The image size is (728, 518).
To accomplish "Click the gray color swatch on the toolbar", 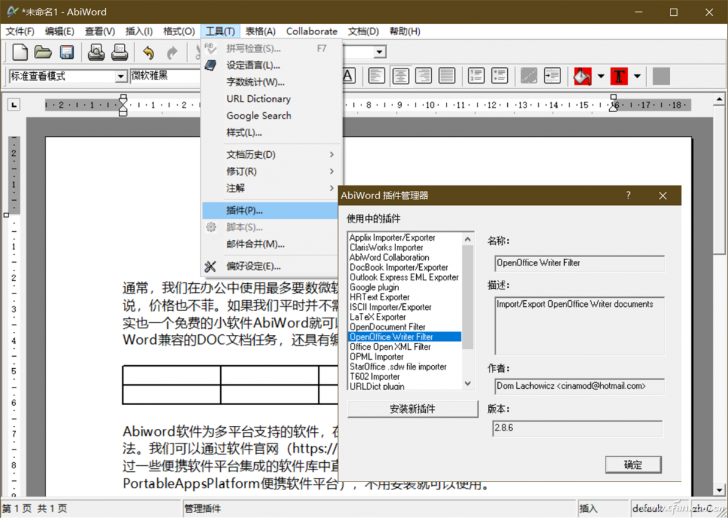I will (661, 76).
